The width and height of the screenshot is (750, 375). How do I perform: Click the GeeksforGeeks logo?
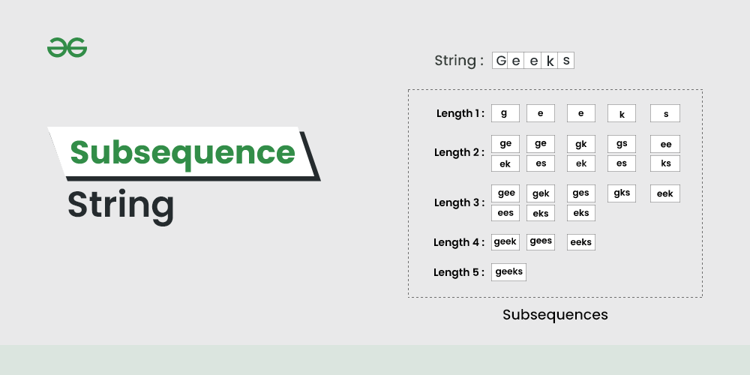67,48
